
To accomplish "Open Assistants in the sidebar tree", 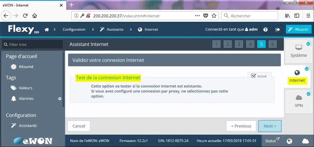I will tap(24, 126).
